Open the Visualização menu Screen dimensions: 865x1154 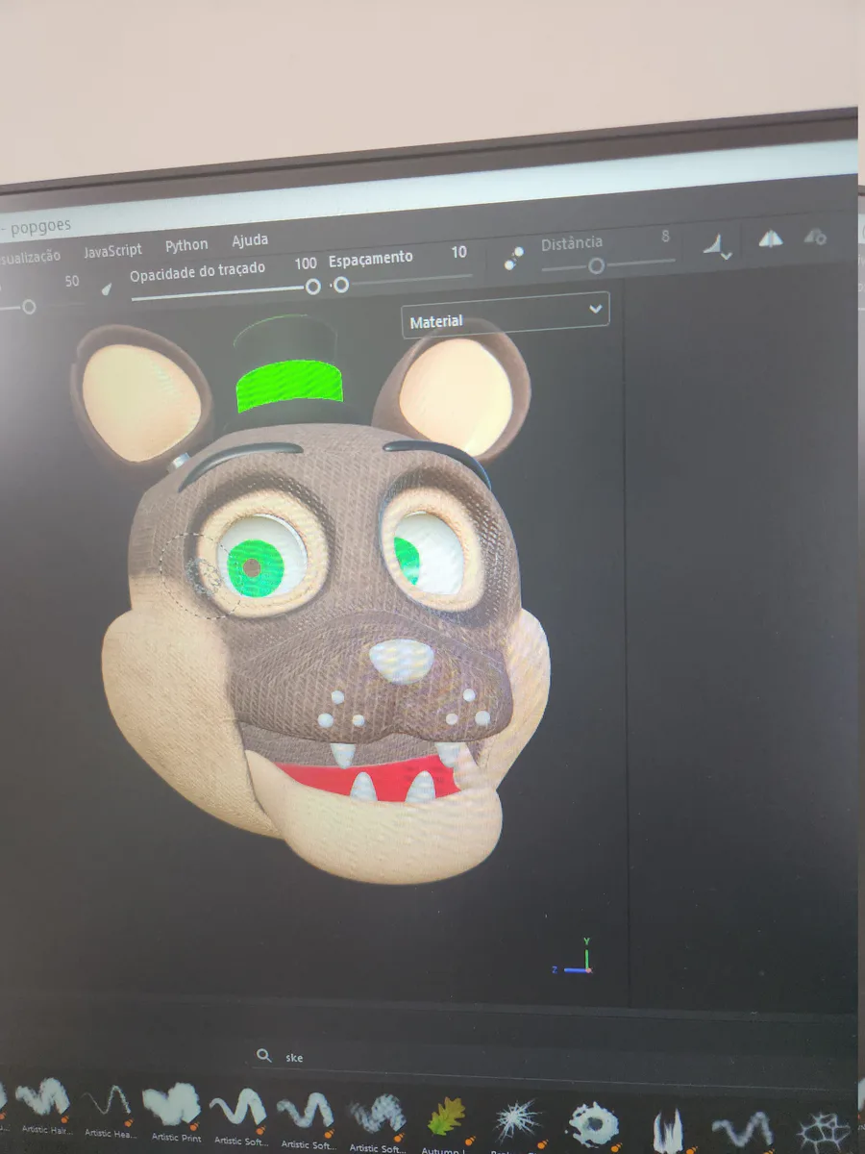pos(29,257)
